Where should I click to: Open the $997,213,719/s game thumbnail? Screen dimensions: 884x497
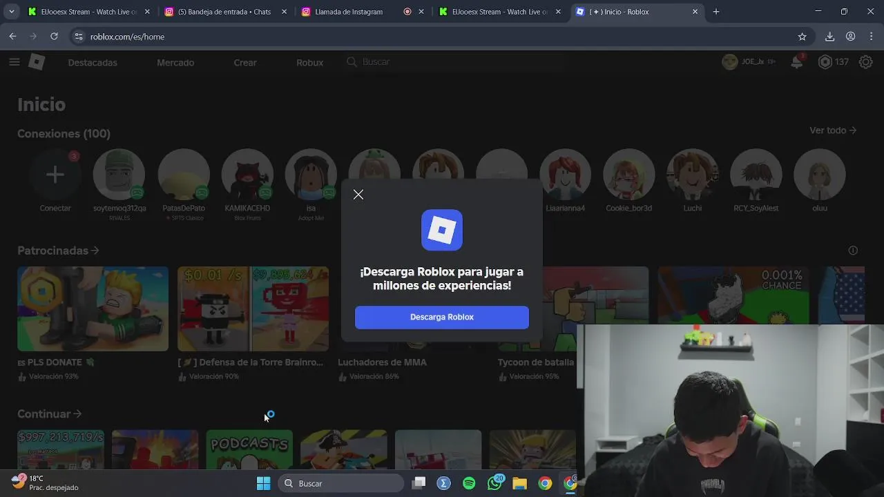click(x=61, y=449)
